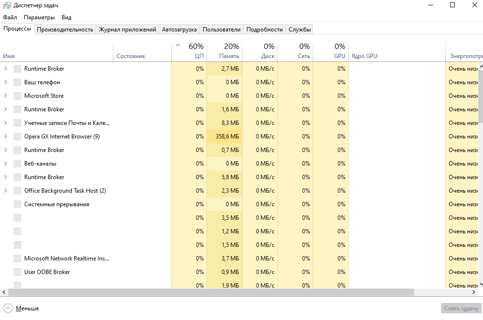Click the Office Background Task Host icon
This screenshot has width=483, height=320.
point(17,191)
